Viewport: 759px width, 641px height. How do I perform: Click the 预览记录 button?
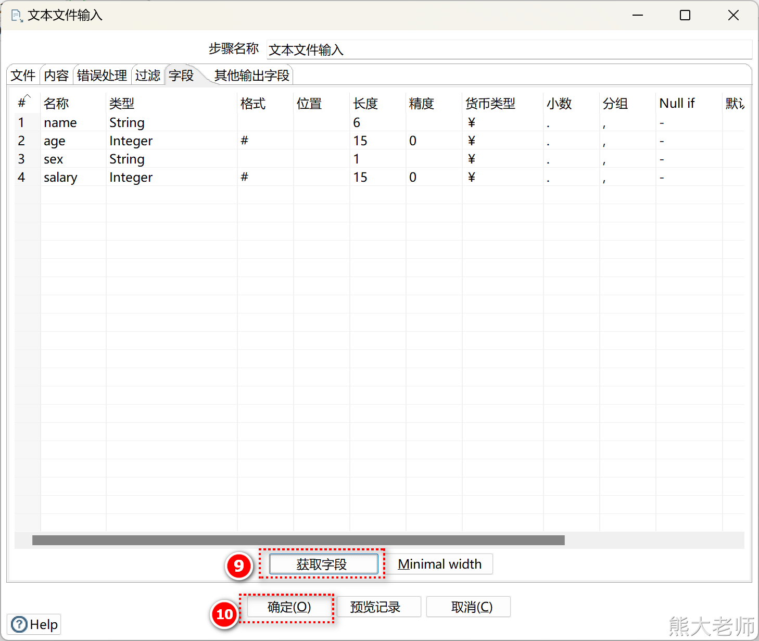pyautogui.click(x=378, y=607)
